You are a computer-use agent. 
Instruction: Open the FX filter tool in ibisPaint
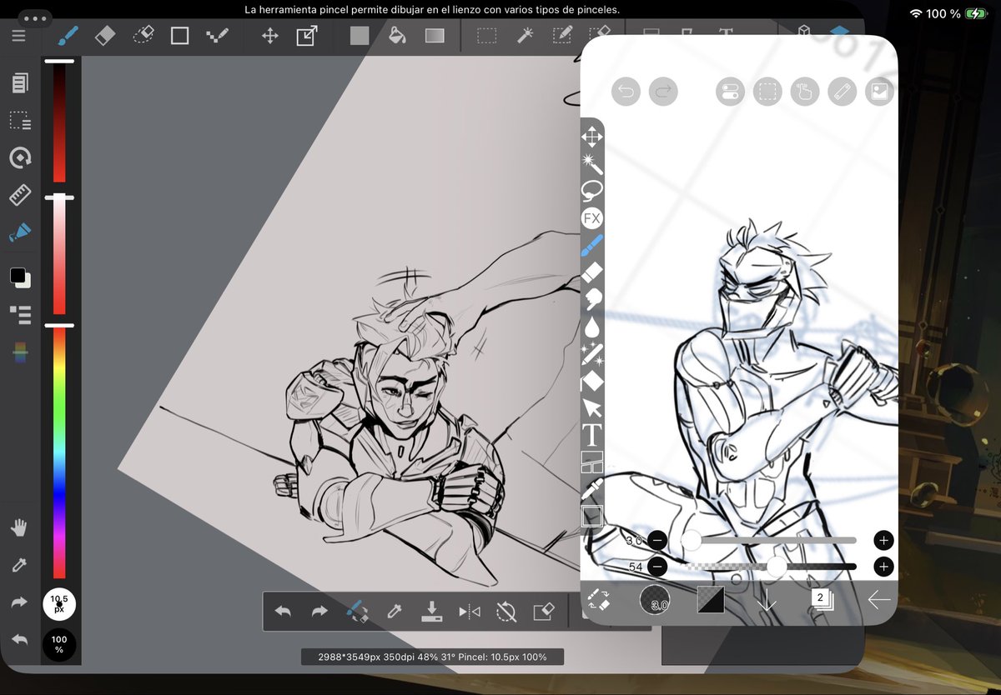[x=591, y=218]
